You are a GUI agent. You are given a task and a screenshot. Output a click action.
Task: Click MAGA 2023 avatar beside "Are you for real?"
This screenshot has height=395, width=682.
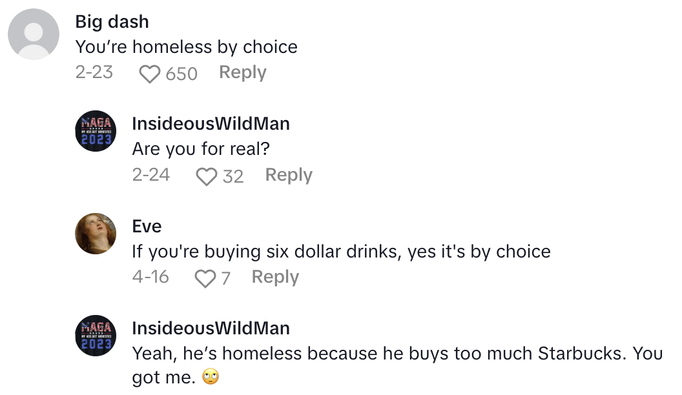[96, 131]
